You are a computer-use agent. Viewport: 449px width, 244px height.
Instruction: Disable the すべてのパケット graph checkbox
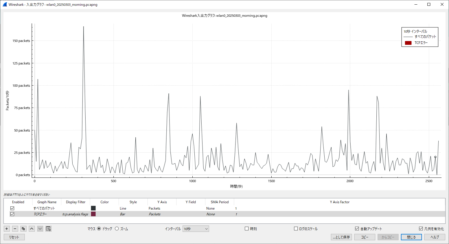click(x=12, y=208)
